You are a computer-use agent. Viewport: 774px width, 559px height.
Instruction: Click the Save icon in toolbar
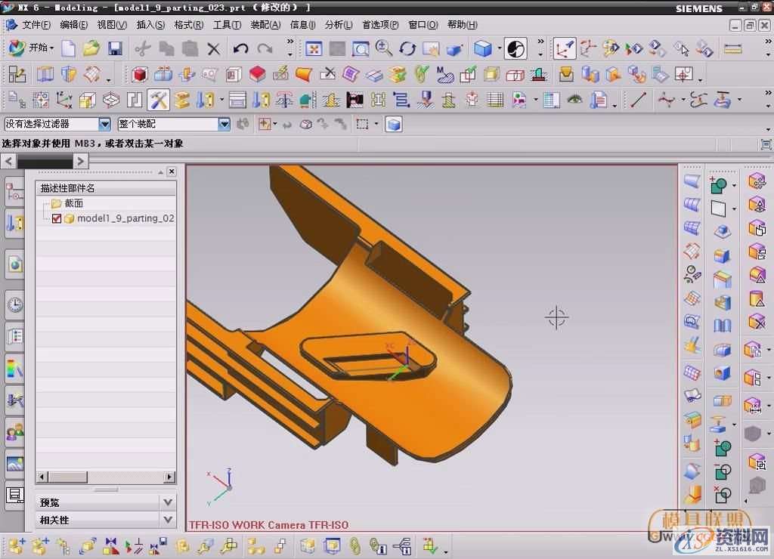coord(115,49)
